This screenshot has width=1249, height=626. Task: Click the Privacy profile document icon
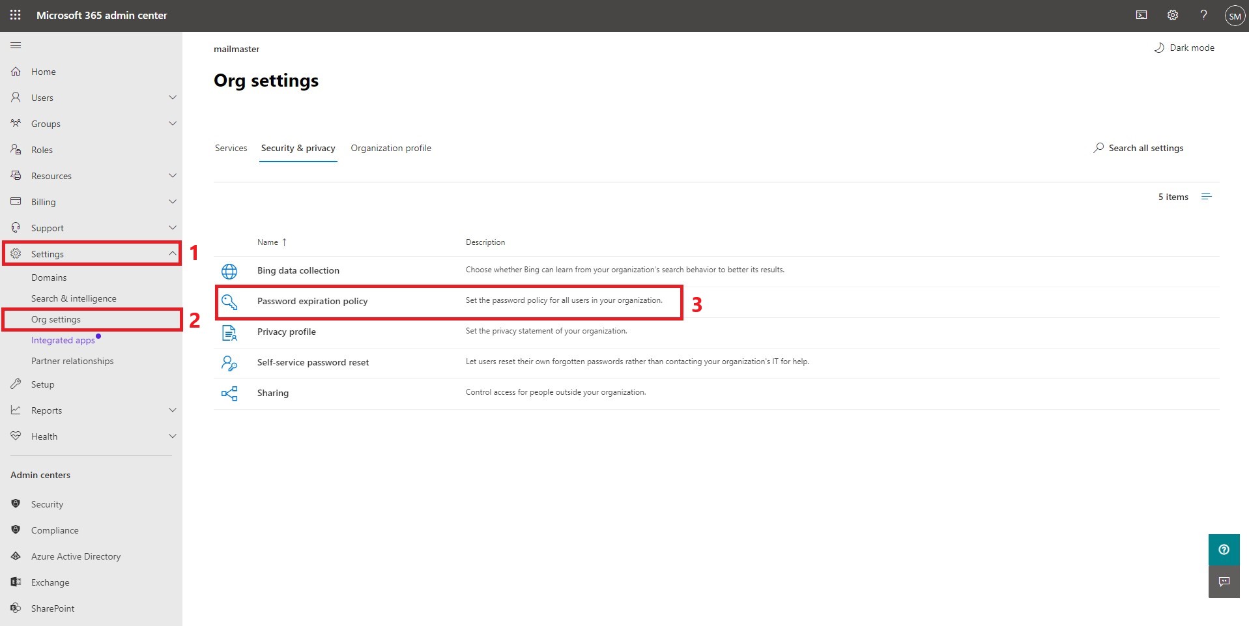tap(229, 333)
